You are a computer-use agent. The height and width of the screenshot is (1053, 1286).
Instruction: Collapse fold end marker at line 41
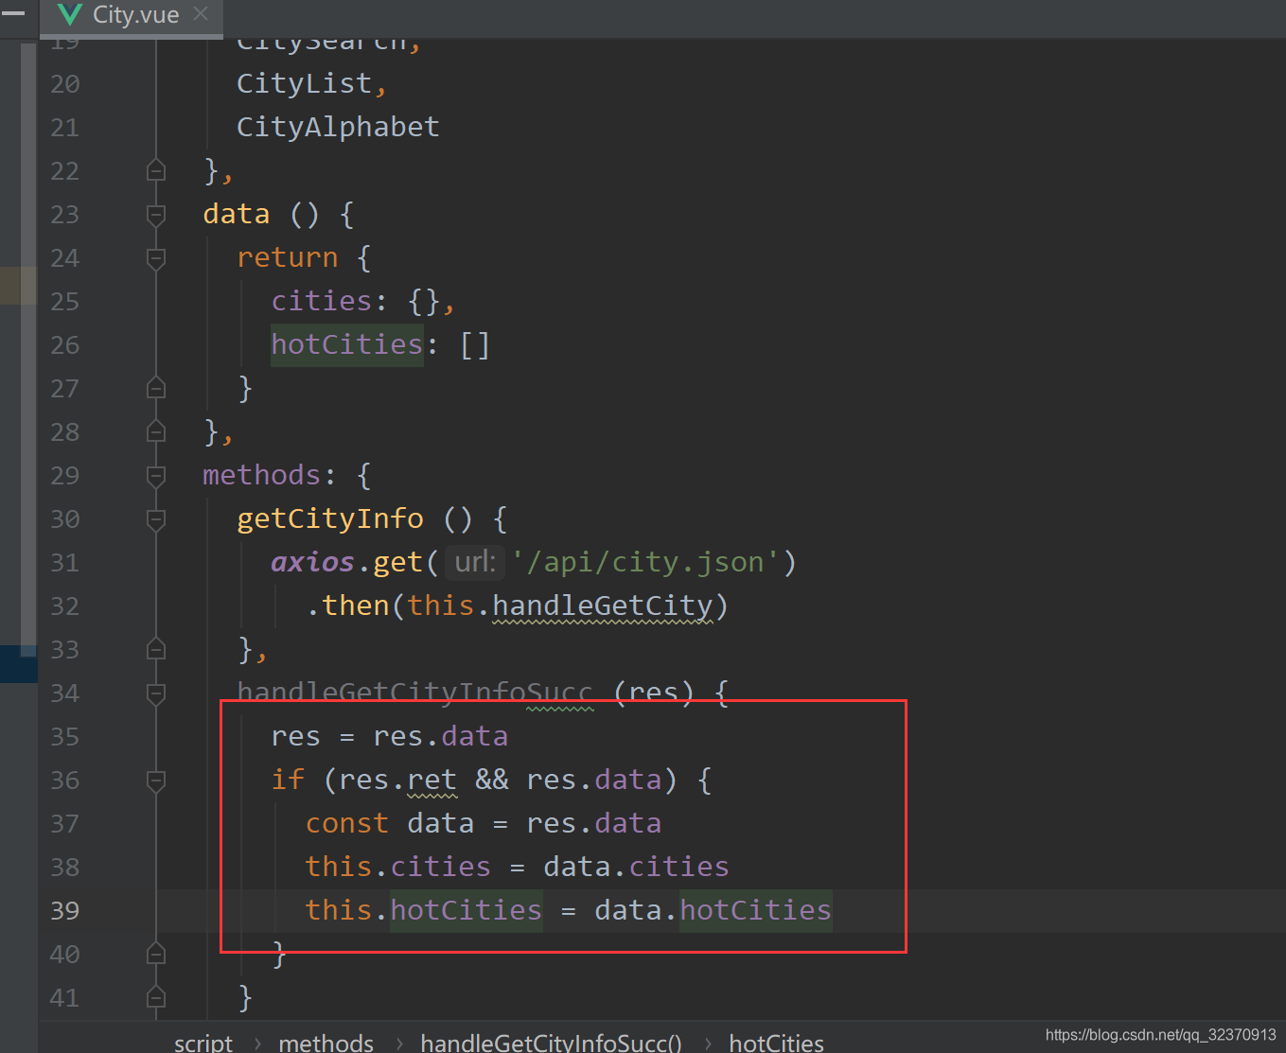[x=156, y=997]
